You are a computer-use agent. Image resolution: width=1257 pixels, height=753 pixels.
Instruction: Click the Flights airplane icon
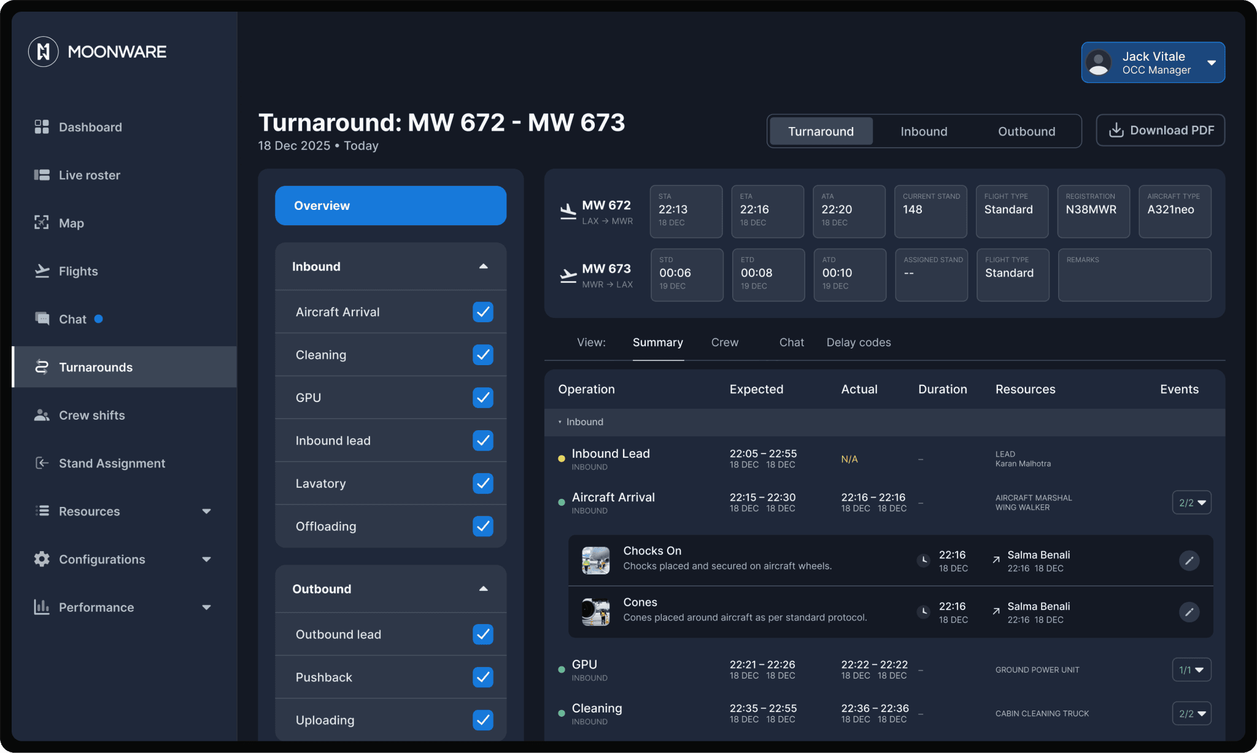tap(42, 271)
